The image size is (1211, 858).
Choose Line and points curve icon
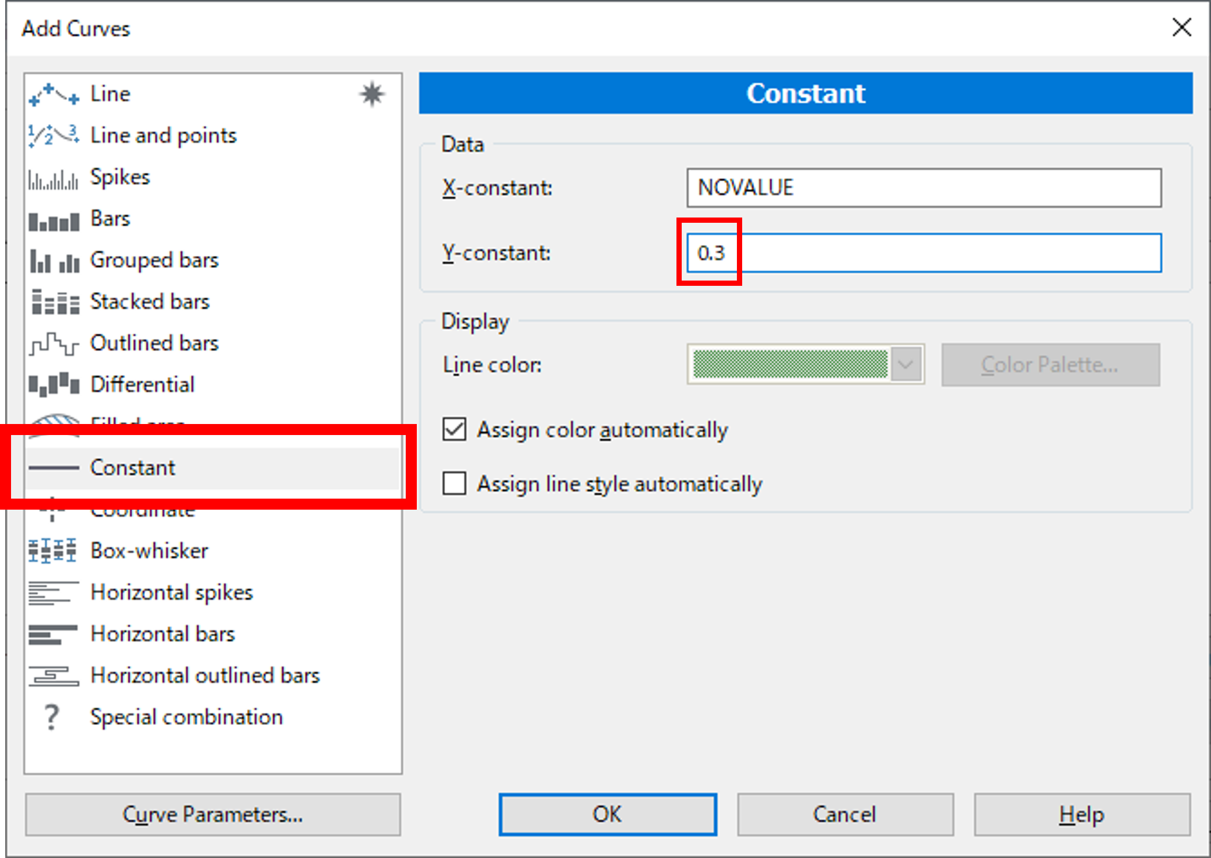pos(54,136)
